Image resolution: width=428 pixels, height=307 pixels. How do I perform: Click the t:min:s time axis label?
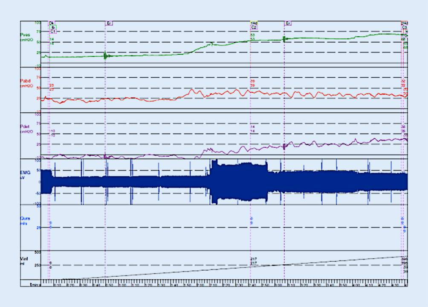tap(35, 284)
